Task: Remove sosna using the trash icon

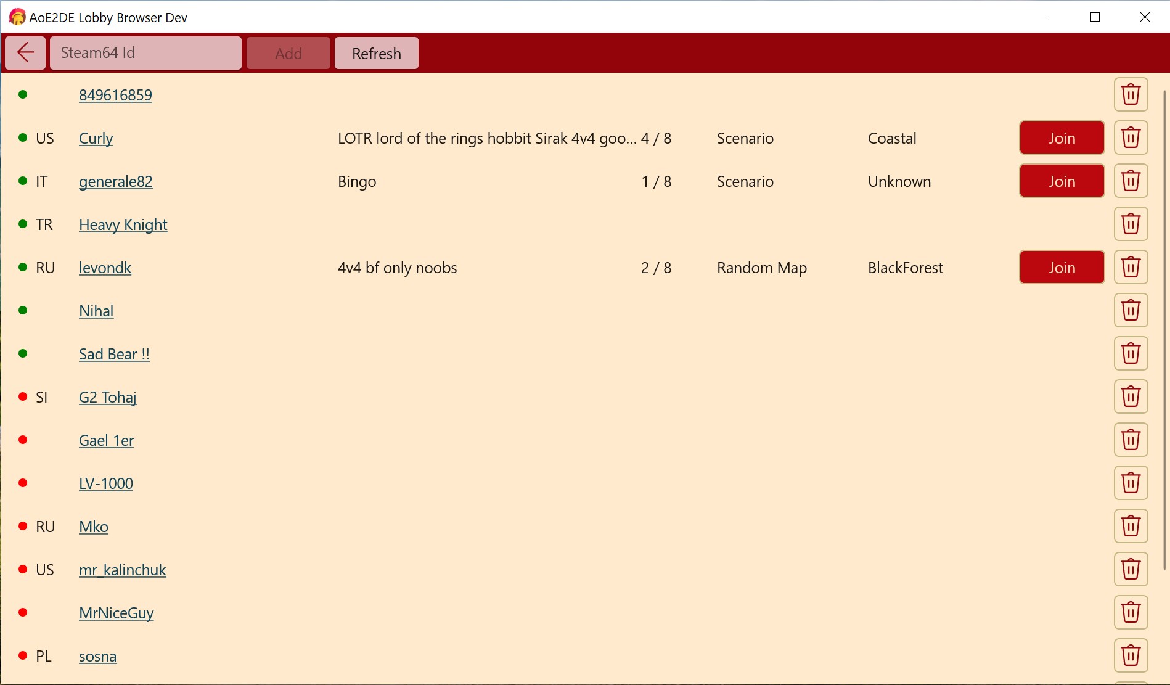Action: click(1131, 655)
